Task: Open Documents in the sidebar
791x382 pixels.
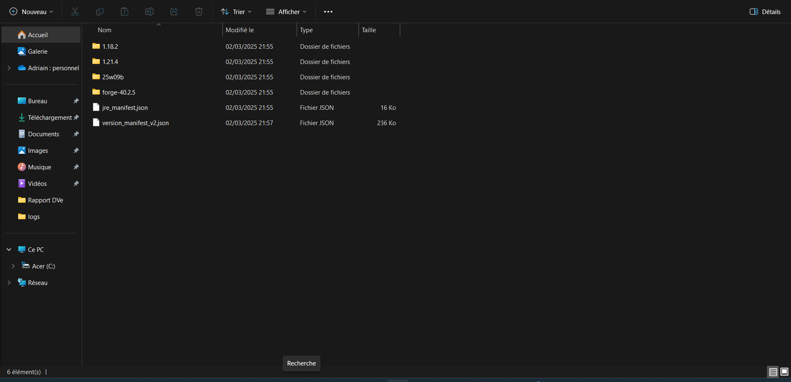Action: [x=41, y=134]
